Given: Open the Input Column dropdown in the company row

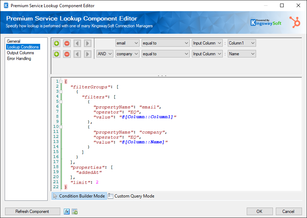Looking at the screenshot, I should tap(207, 54).
